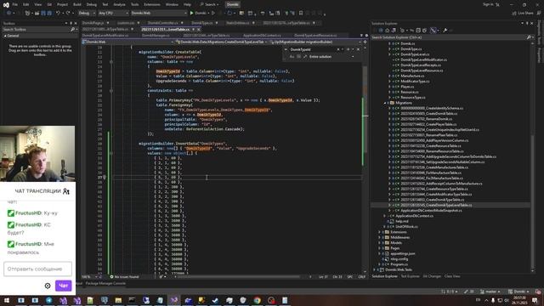The width and height of the screenshot is (544, 306).
Task: Switch to the ApplicationDbContext.cs tab
Action: (262, 36)
